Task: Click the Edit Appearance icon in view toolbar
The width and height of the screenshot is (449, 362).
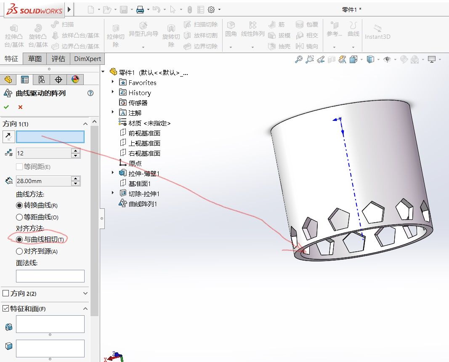Action: 404,59
